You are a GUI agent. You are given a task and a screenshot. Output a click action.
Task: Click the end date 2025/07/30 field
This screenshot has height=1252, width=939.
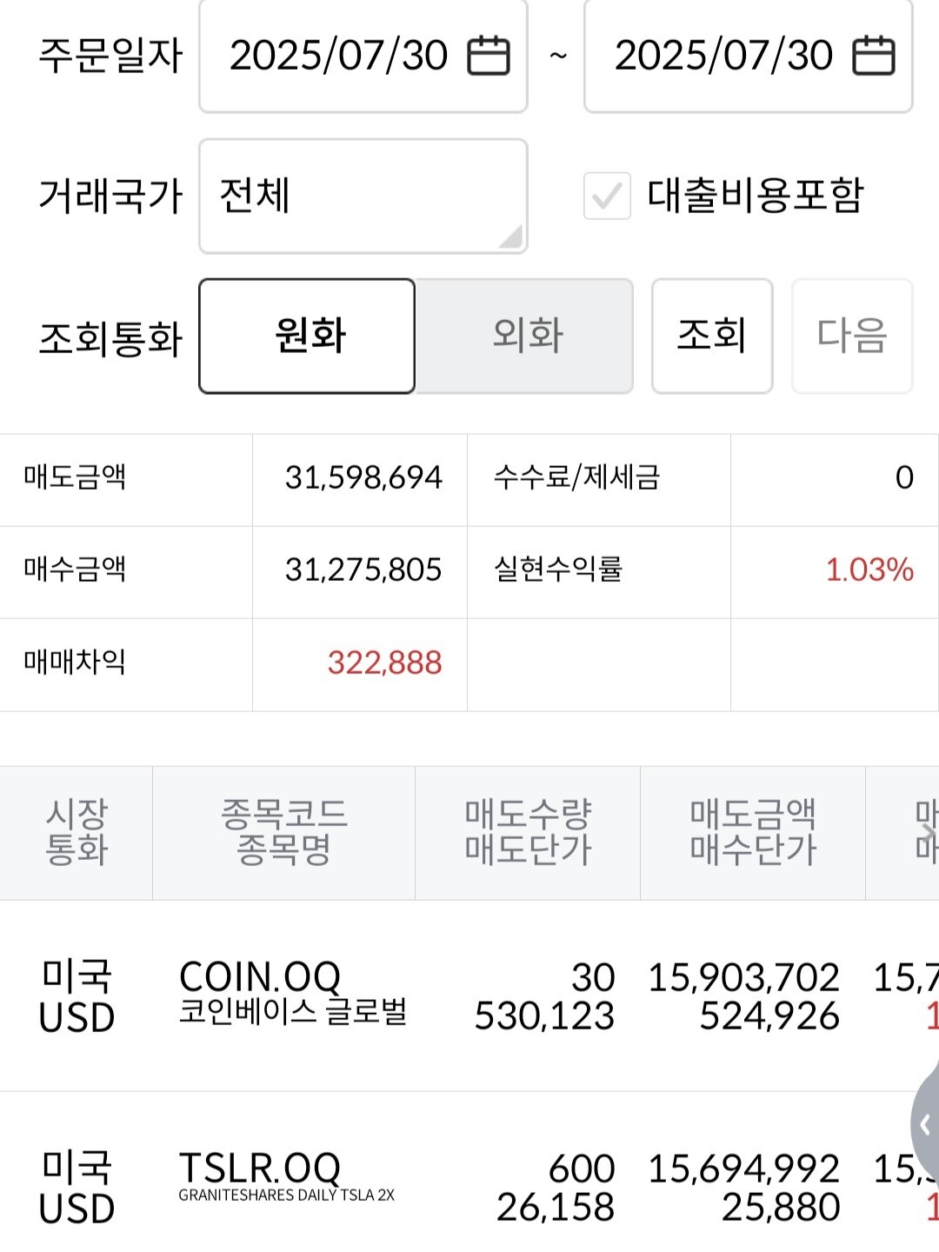tap(723, 56)
